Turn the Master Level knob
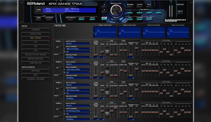This screenshot has width=211, height=122. (x=116, y=10)
